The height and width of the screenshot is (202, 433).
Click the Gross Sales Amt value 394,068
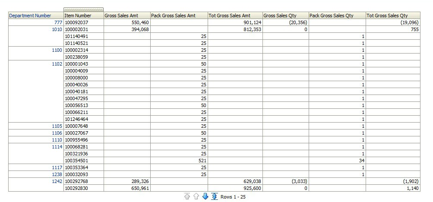coord(140,29)
